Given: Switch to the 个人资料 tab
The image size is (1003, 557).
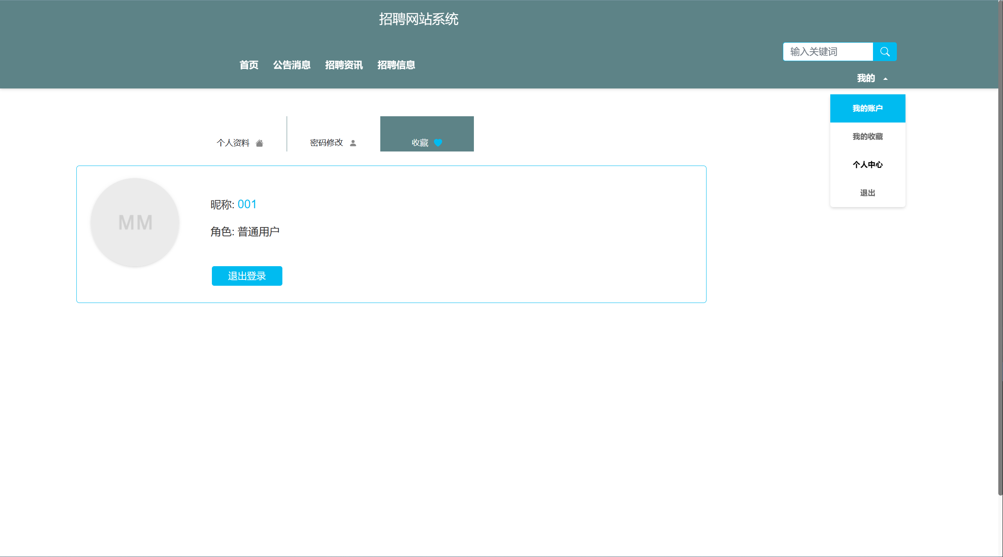Looking at the screenshot, I should coord(233,143).
